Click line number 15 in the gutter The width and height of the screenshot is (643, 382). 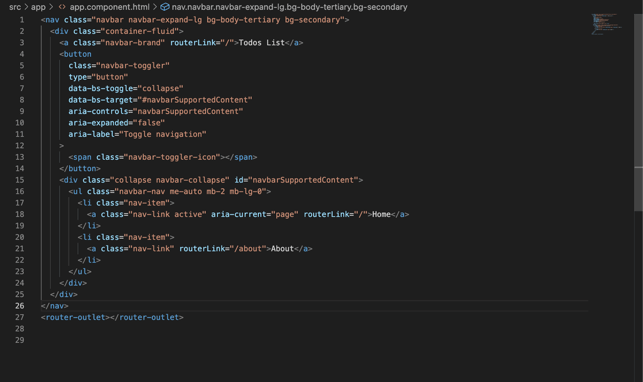20,179
